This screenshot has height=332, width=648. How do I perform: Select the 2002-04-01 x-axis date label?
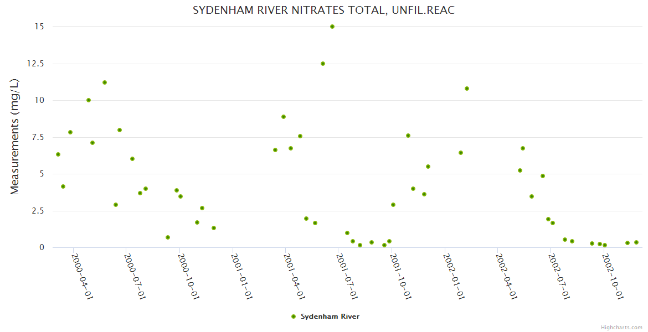(507, 276)
